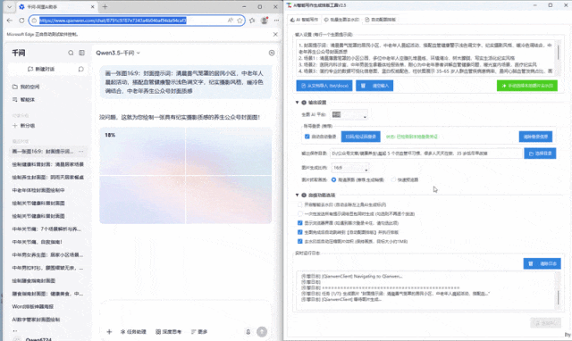Start new conversation 新建对话
Viewport: 572px width, 341px height.
point(41,69)
